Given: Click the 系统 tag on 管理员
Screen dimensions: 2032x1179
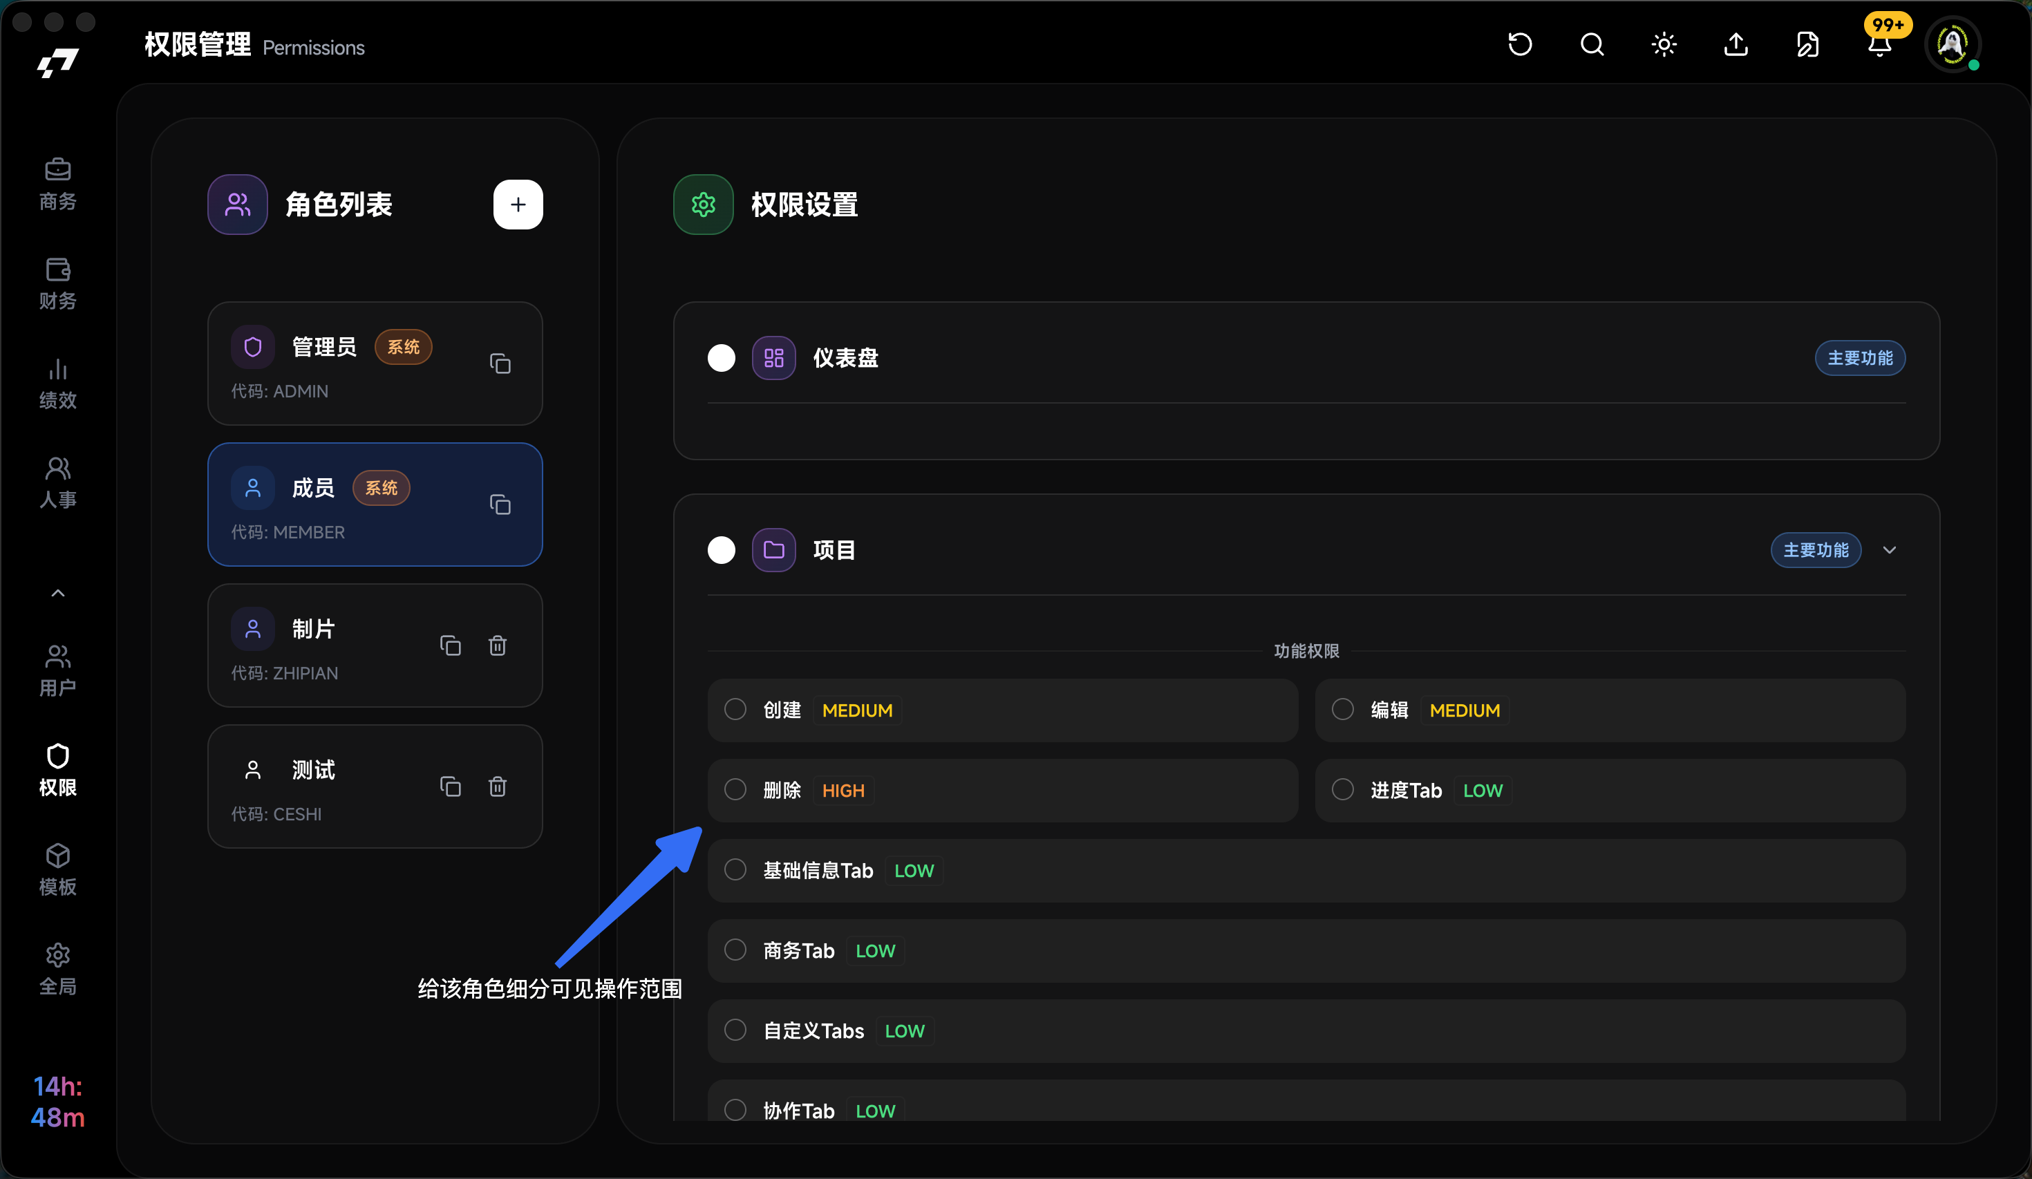Looking at the screenshot, I should pyautogui.click(x=403, y=347).
